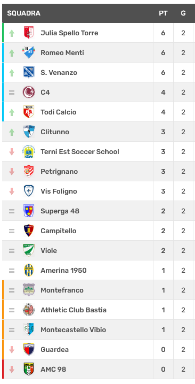Sort by the G column header
Viewport: 195px width, 384px height.
pos(183,13)
